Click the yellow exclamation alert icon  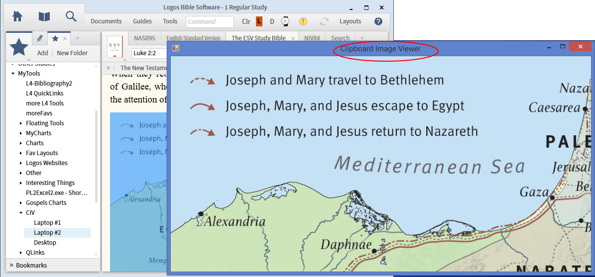coord(303,21)
